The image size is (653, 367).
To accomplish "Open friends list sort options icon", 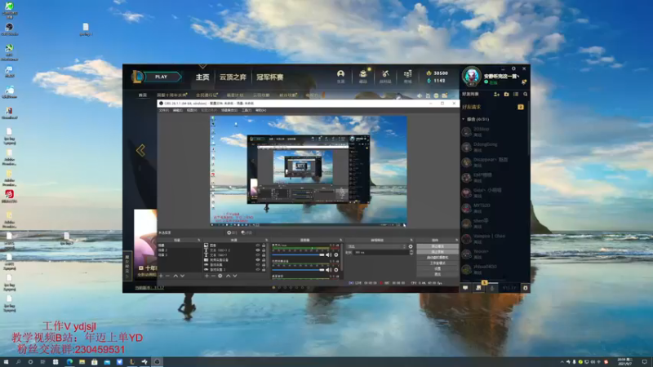I will 516,95.
